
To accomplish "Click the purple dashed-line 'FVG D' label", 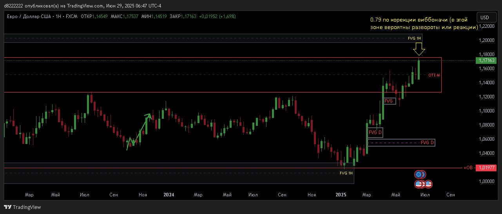I will click(427, 143).
